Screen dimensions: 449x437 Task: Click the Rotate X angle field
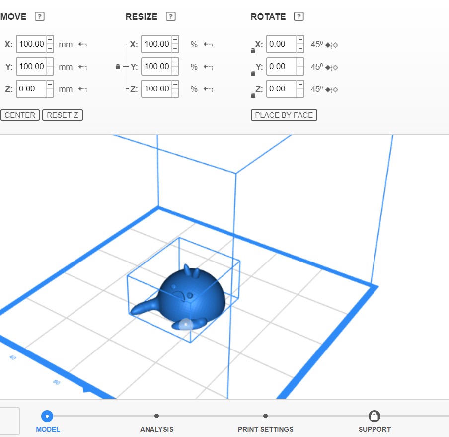click(282, 44)
